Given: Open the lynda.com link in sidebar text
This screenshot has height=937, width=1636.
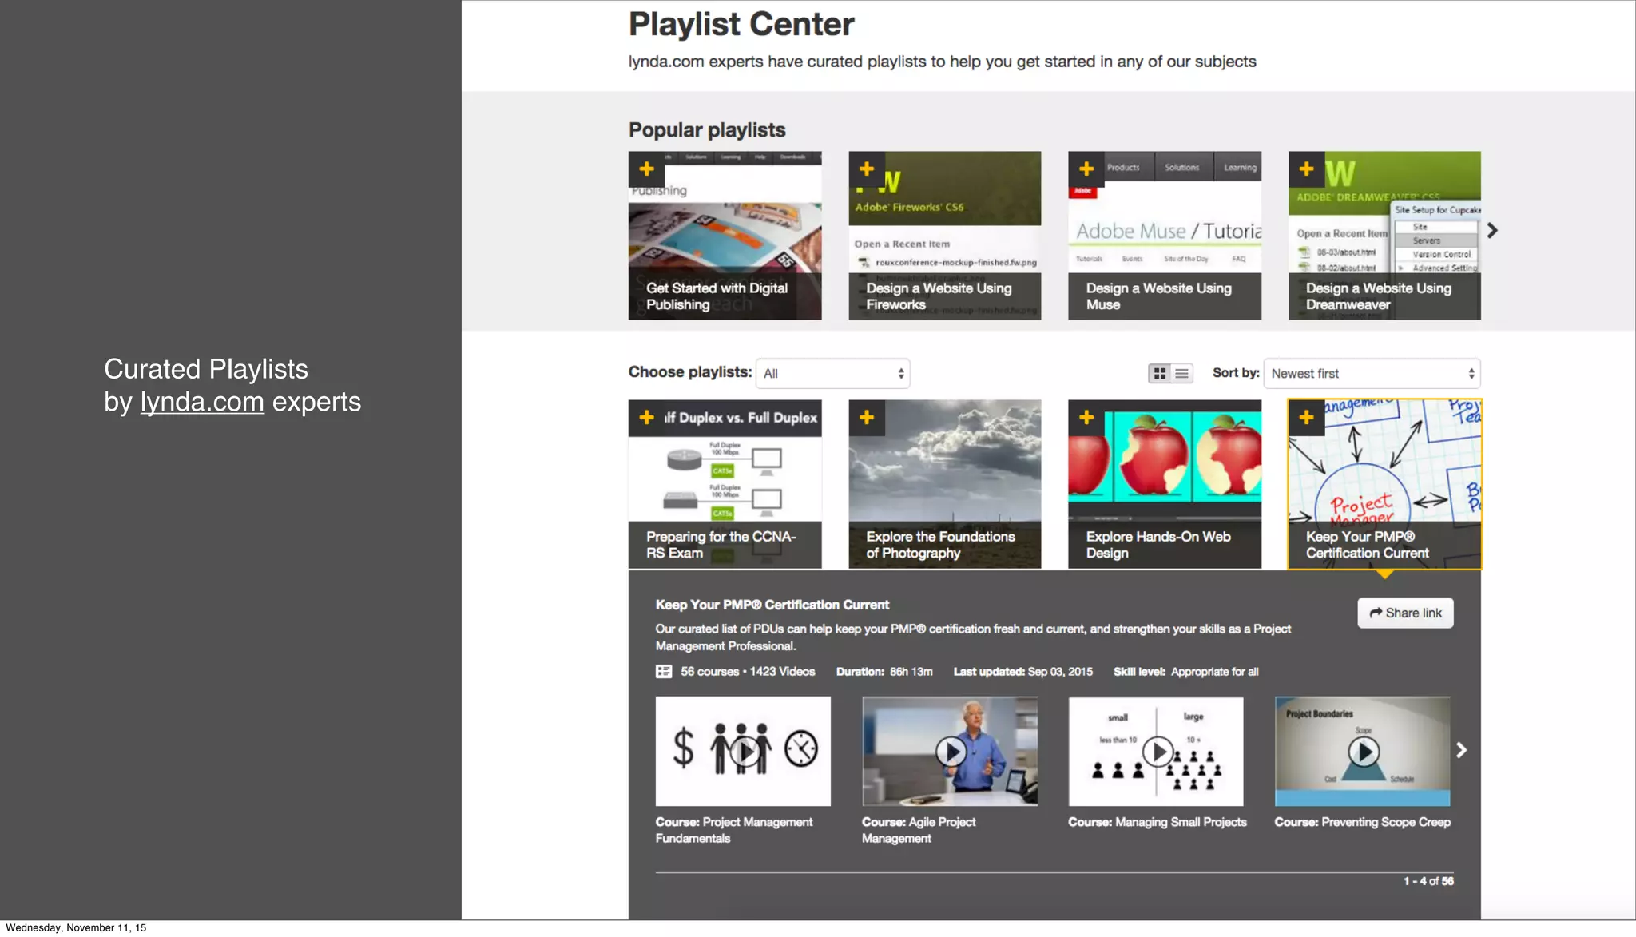Looking at the screenshot, I should (x=202, y=402).
